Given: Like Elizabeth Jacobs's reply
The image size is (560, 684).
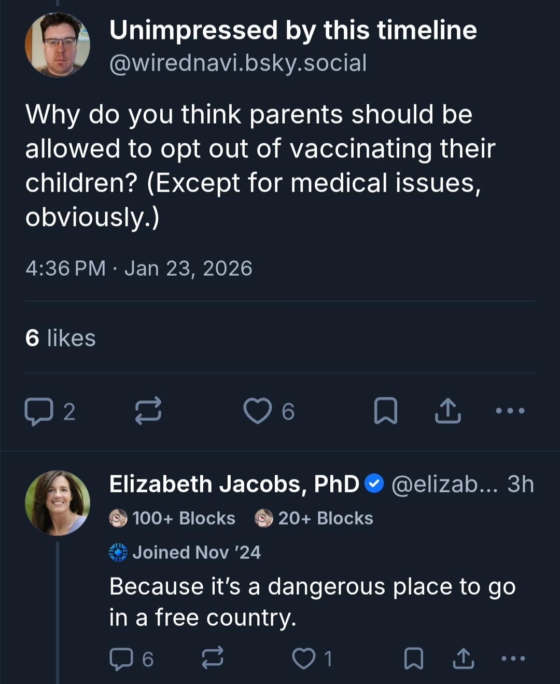Looking at the screenshot, I should [x=304, y=659].
